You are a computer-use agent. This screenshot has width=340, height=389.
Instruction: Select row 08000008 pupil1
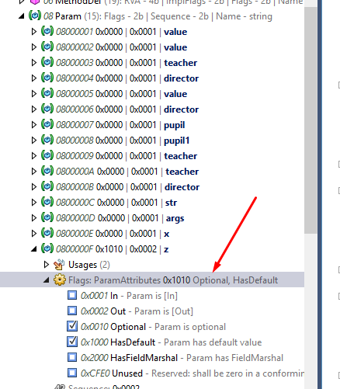click(x=123, y=141)
